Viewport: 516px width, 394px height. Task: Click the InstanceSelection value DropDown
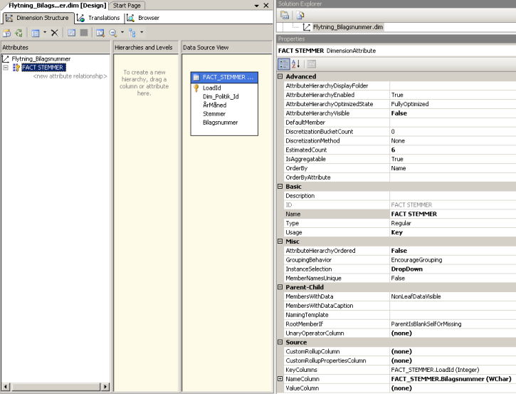[x=406, y=269]
